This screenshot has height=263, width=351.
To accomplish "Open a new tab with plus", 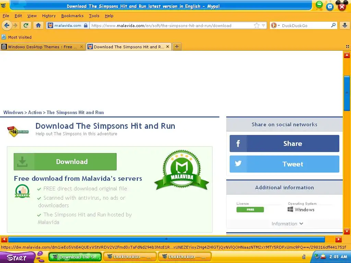I will [x=177, y=47].
